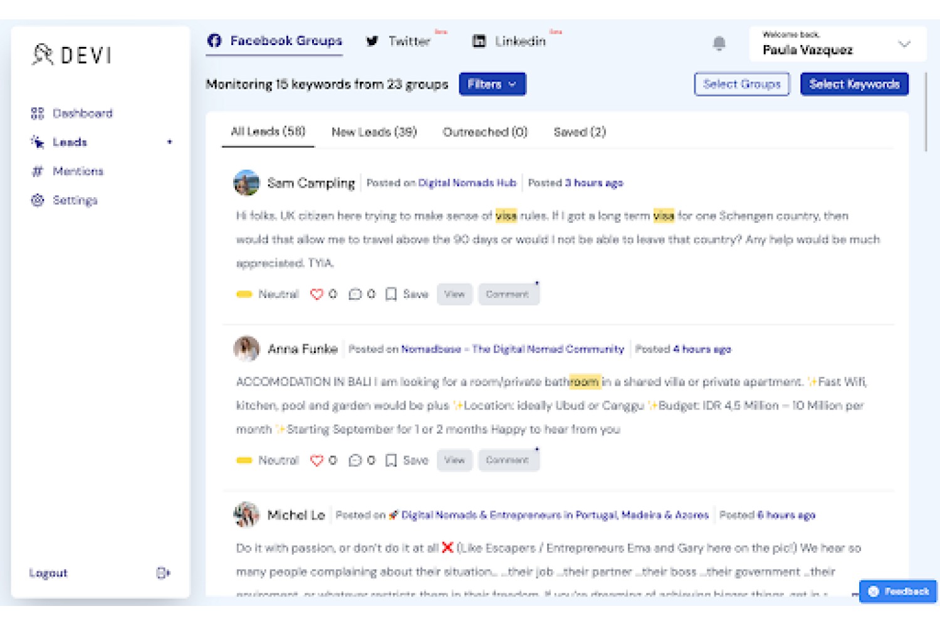This screenshot has height=626, width=940.
Task: Click comment bubble icon on Sam Campling's post
Action: pyautogui.click(x=355, y=294)
